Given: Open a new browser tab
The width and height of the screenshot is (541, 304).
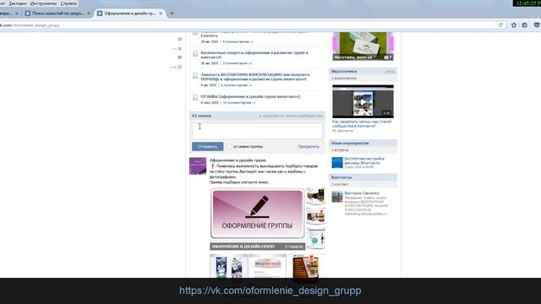Looking at the screenshot, I should click(172, 14).
